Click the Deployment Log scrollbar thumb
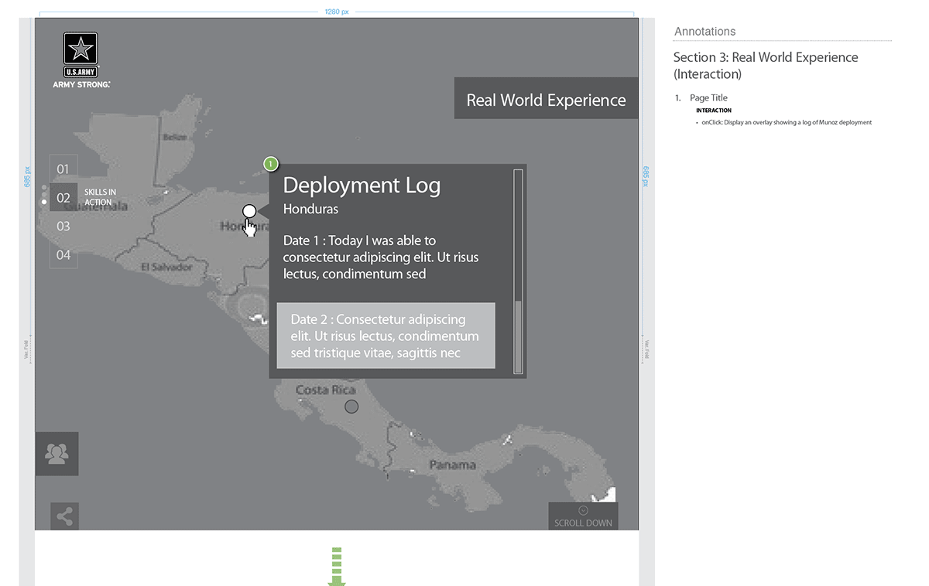 519,336
